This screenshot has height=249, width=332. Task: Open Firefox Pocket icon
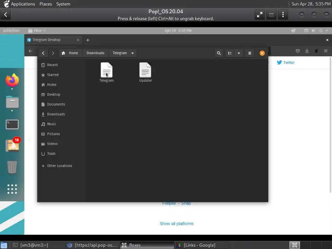pos(298,51)
